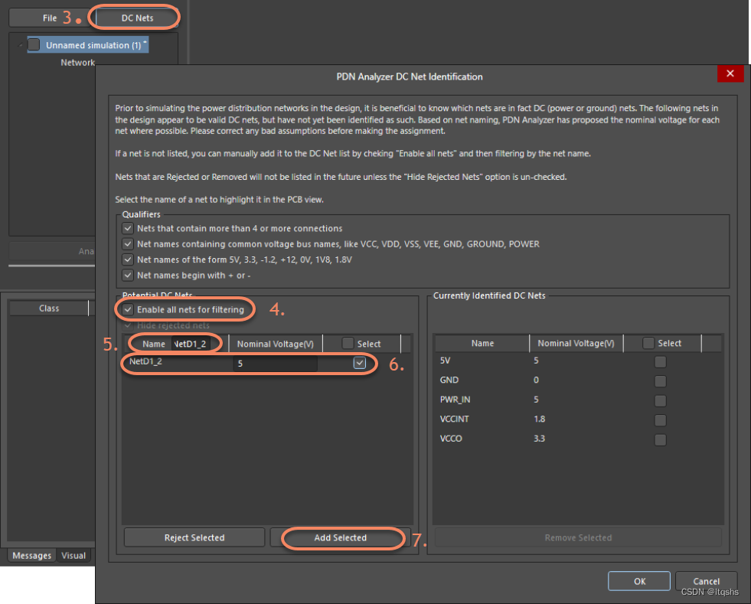Check the Select box for 5V net
This screenshot has height=604, width=751.
pos(661,361)
